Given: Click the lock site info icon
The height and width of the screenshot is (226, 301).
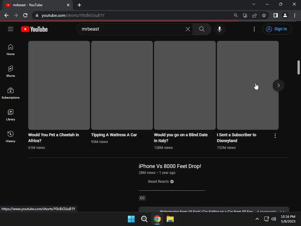Looking at the screenshot, I should tap(37, 15).
